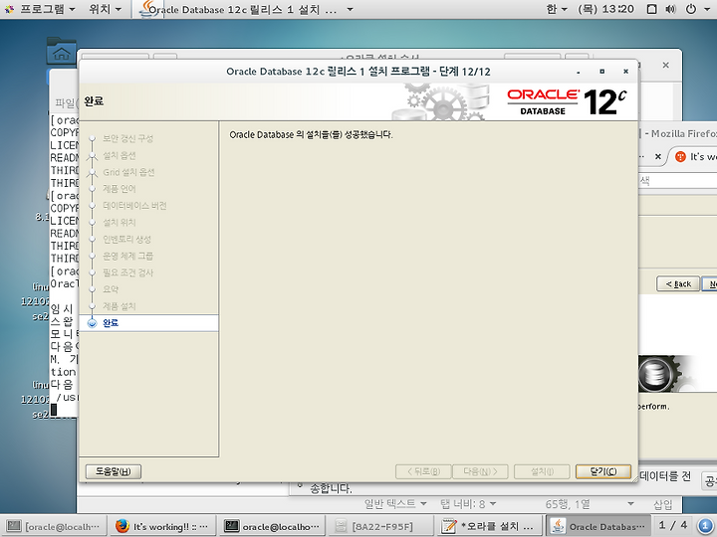
Task: Open the home folder icon on desktop
Action: [62, 51]
